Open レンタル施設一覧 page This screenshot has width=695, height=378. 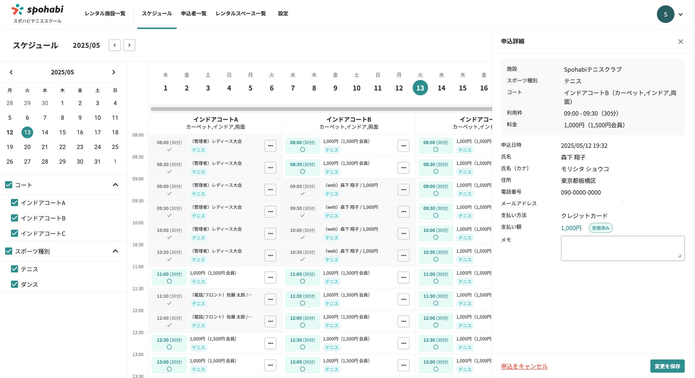click(x=105, y=14)
